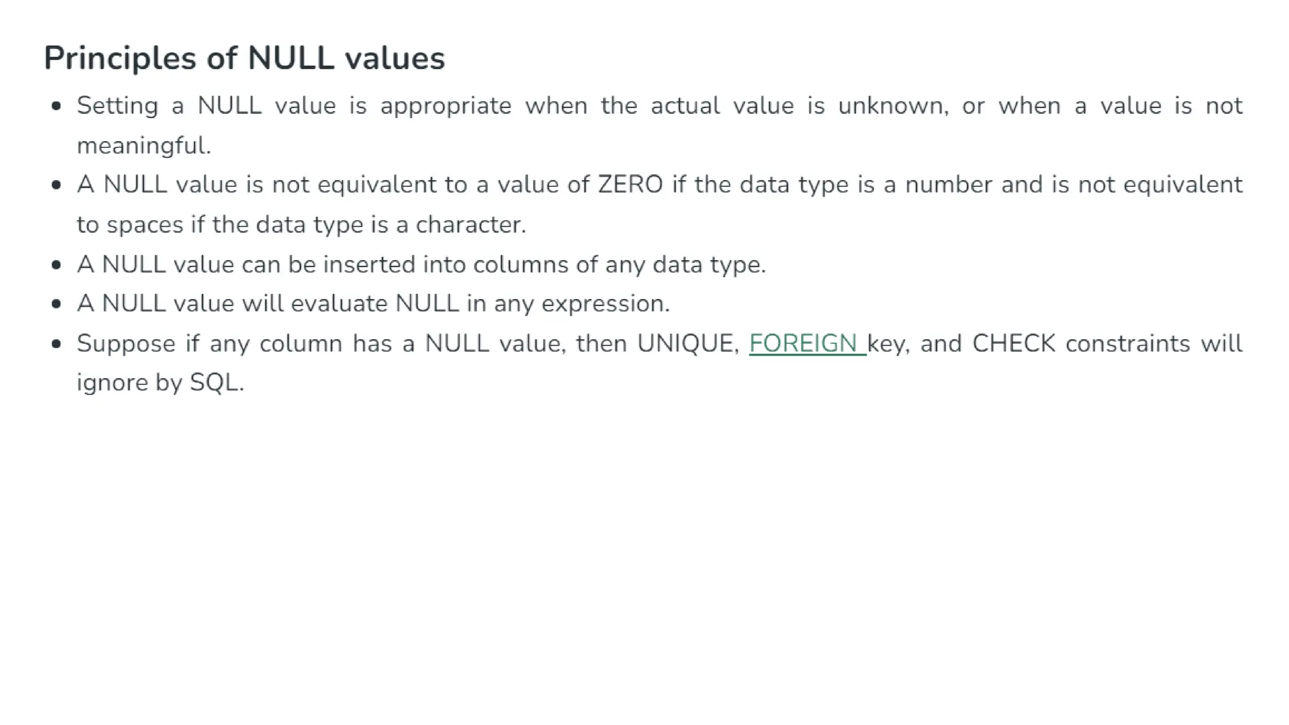
Task: Click the second bullet point dot
Action: (57, 185)
